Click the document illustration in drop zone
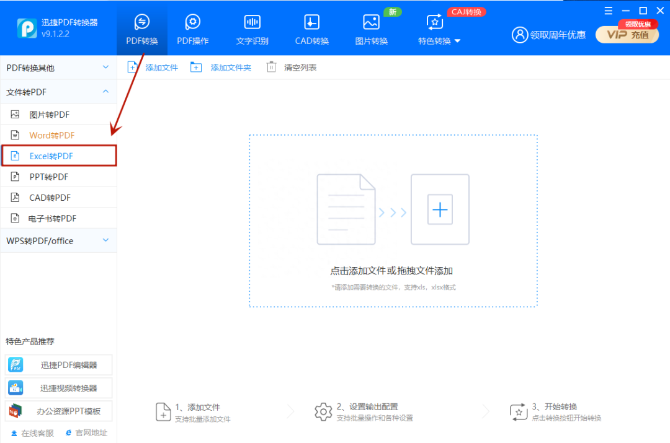670x443 pixels. pos(346,209)
